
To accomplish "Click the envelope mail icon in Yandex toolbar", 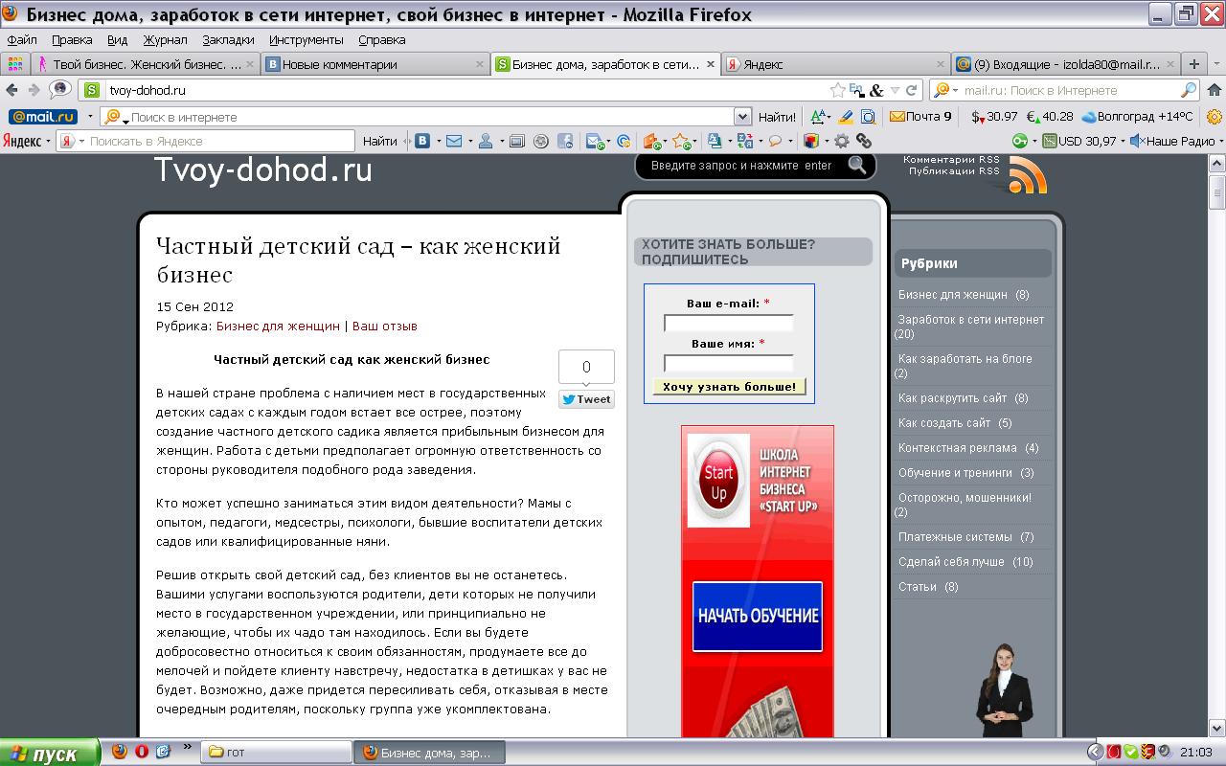I will [454, 141].
